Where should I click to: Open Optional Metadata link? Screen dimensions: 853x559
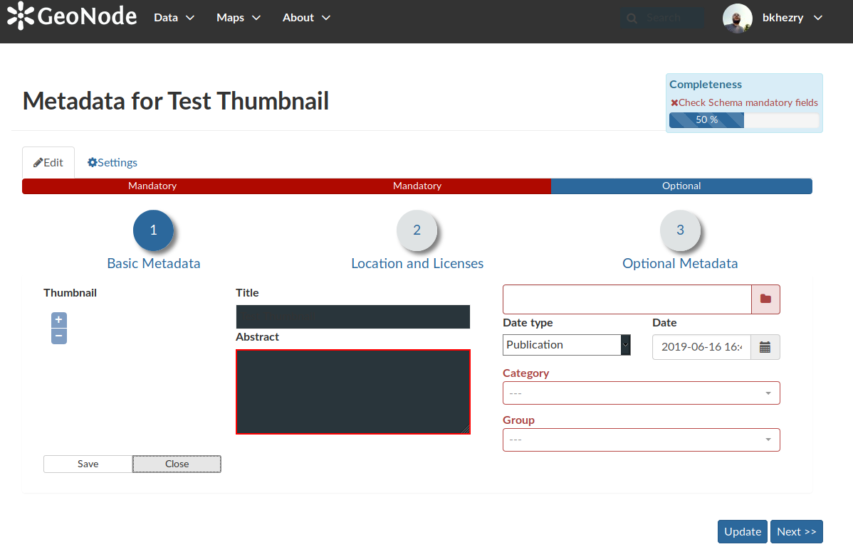tap(680, 263)
